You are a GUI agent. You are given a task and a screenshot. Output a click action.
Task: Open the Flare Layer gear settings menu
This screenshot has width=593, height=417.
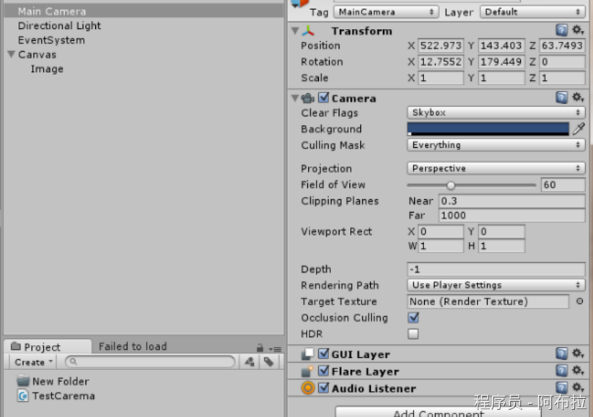577,371
